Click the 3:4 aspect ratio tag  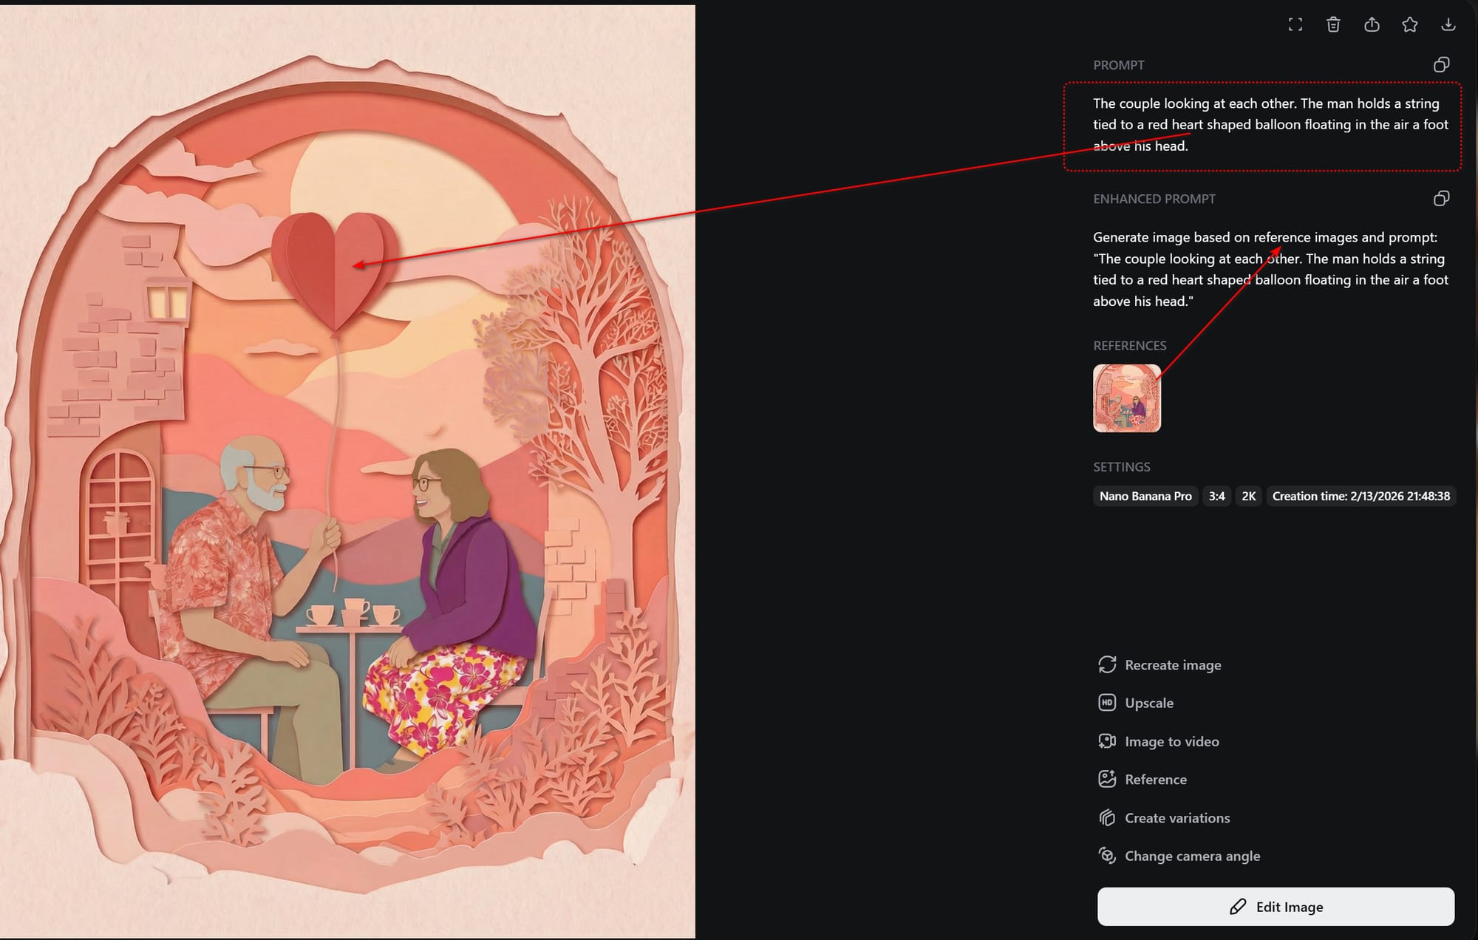coord(1216,497)
